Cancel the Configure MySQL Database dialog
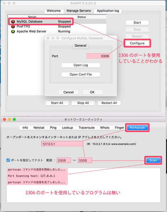 coord(69,92)
